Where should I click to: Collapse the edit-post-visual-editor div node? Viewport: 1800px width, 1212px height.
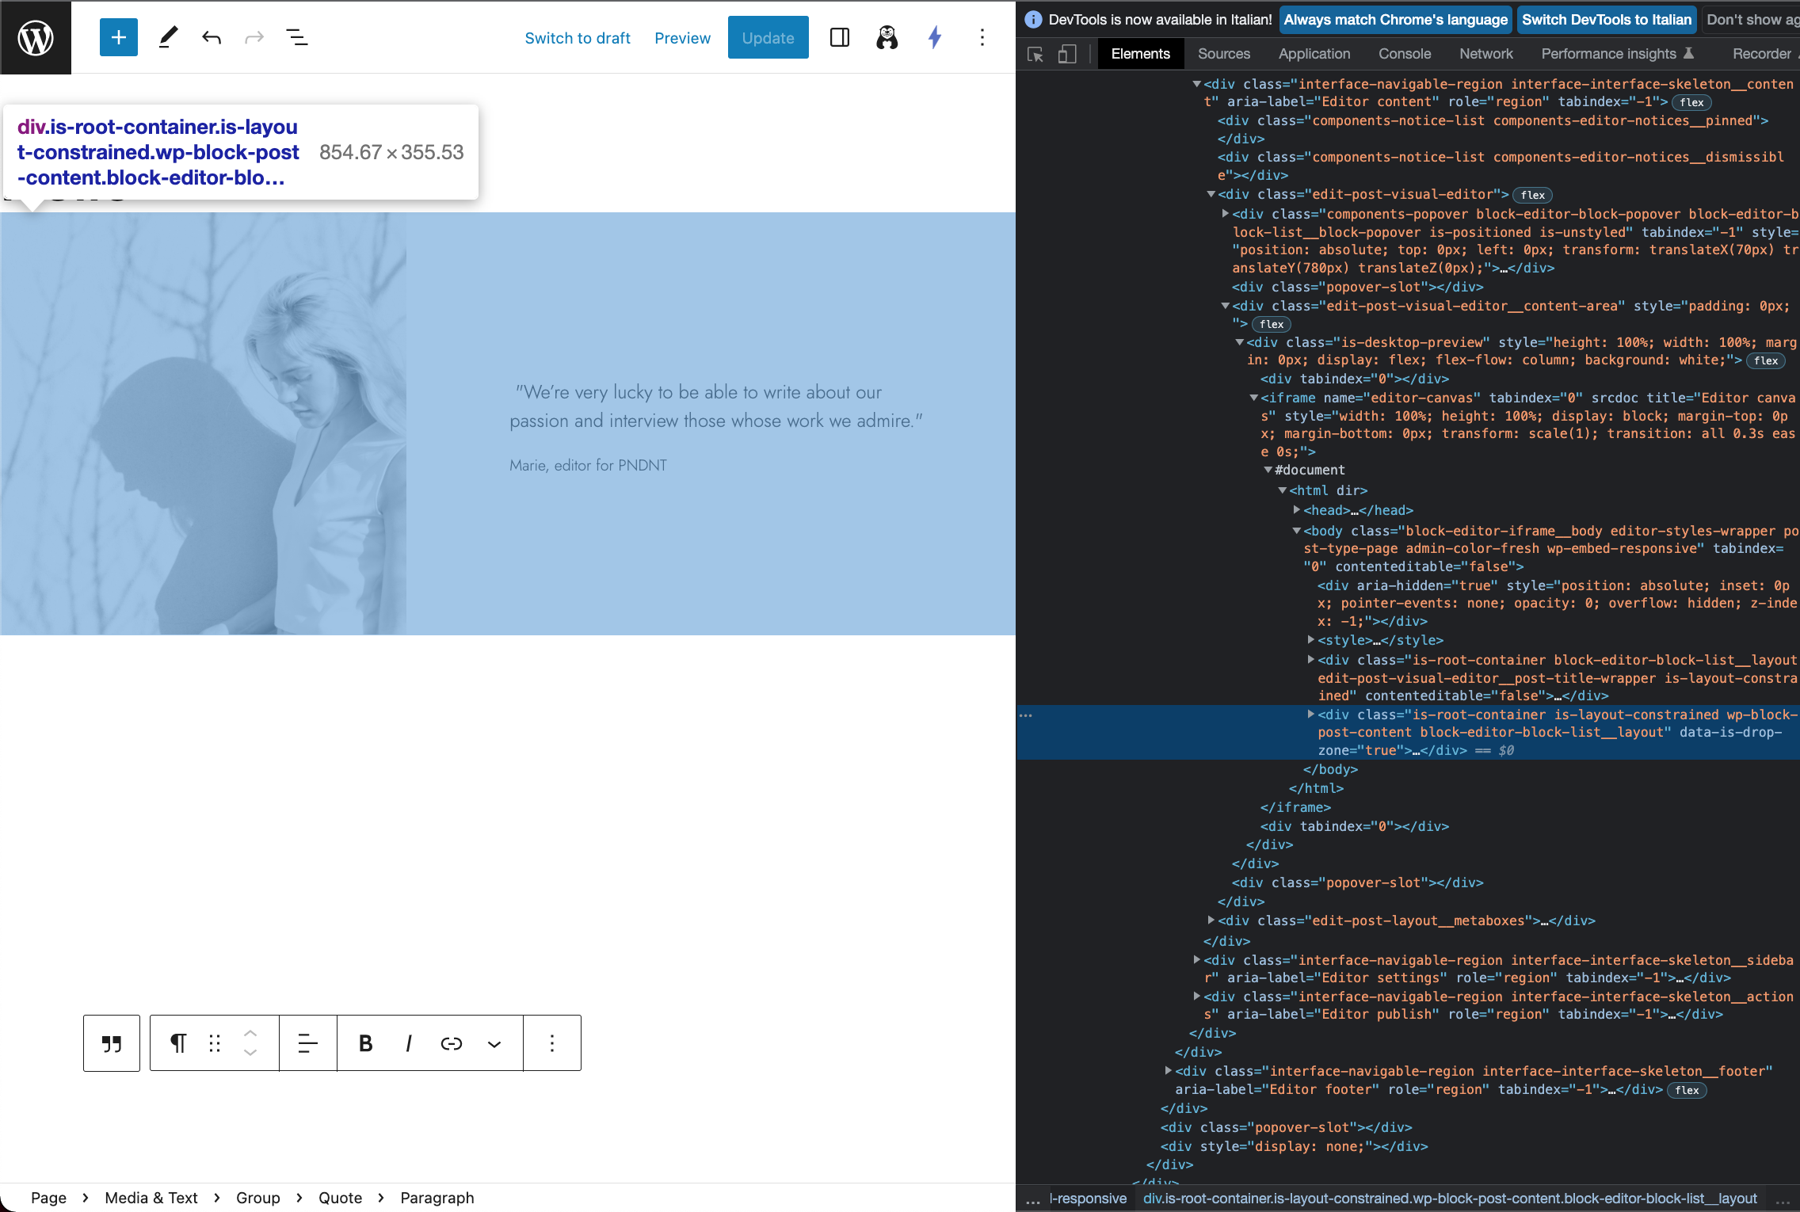pos(1211,194)
